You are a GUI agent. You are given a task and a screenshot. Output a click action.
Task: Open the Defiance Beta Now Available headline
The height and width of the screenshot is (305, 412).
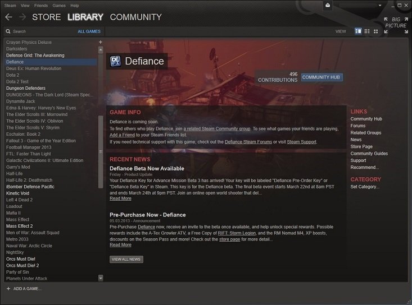(147, 169)
